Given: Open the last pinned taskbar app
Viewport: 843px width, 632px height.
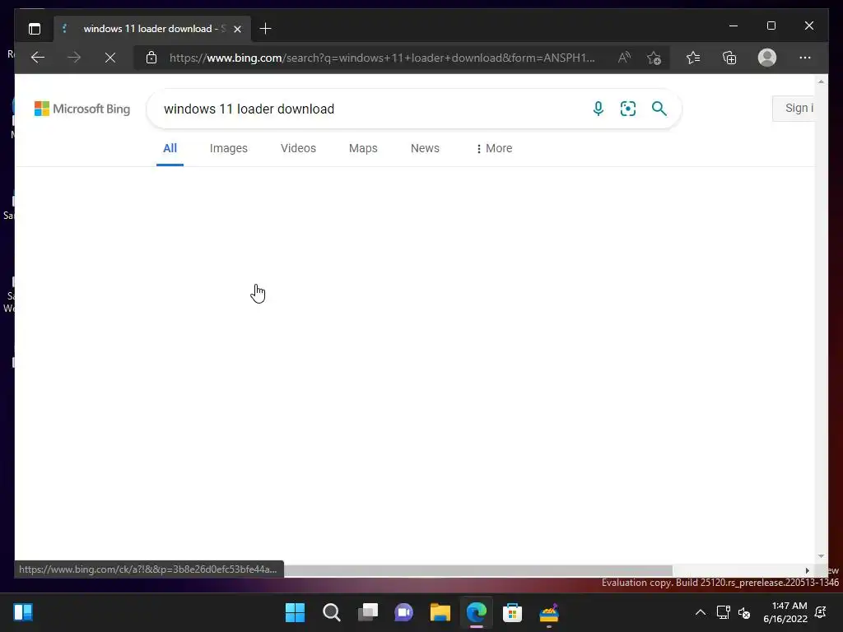Looking at the screenshot, I should [x=549, y=612].
